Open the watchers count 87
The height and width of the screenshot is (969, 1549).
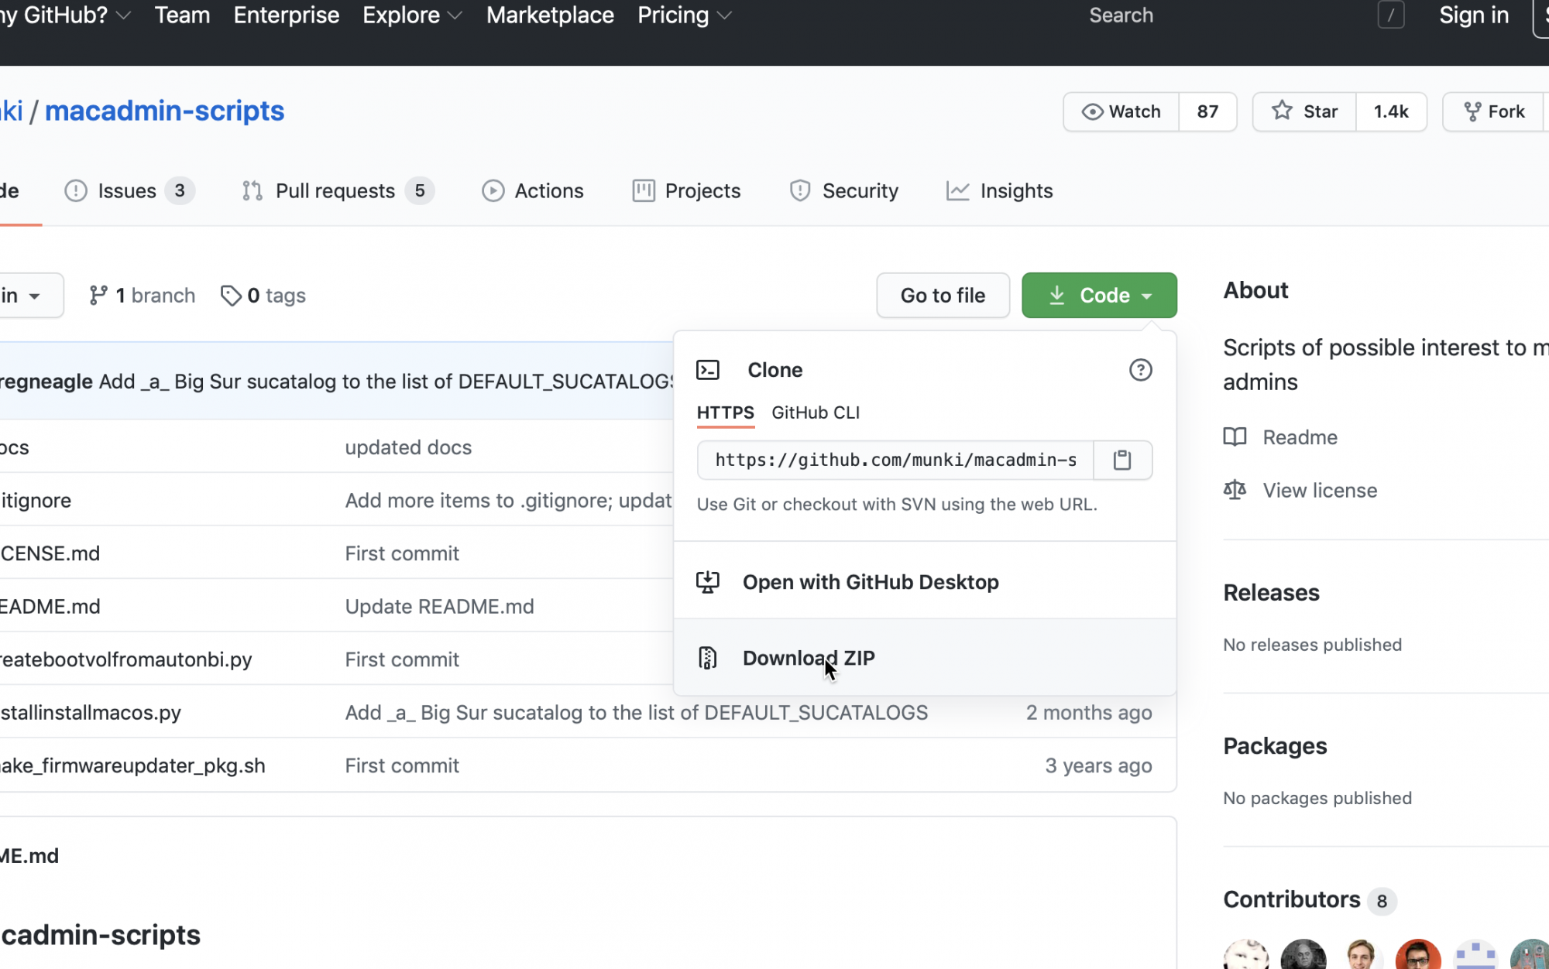(x=1207, y=111)
